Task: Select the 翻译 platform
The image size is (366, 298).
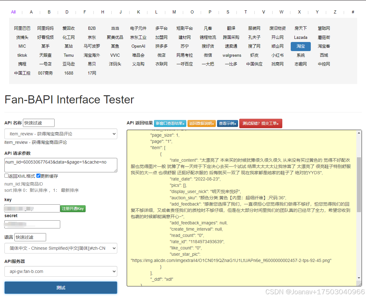Action: point(231,28)
